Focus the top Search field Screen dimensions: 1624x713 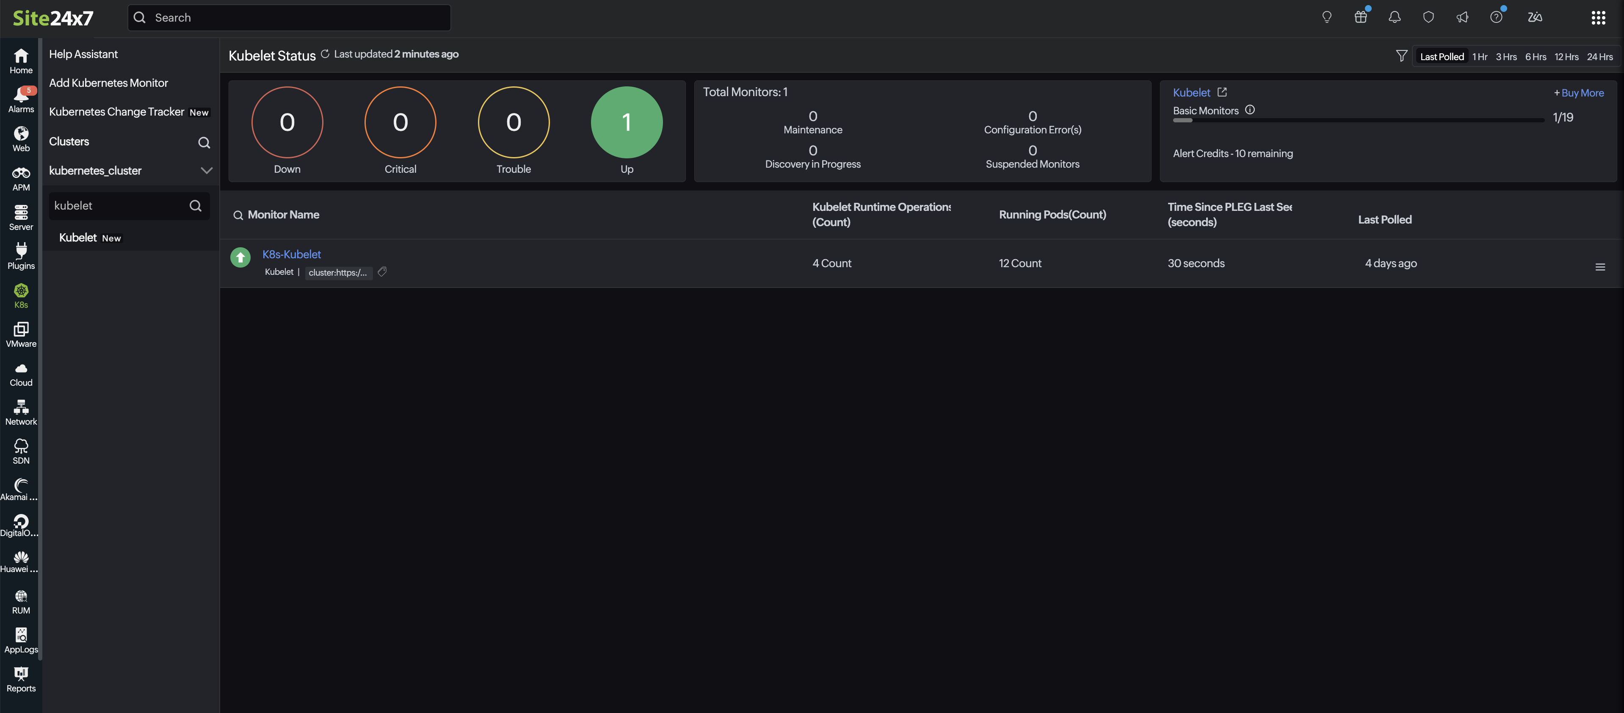(289, 18)
